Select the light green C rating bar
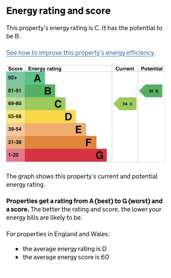Viewport: 171px width, 278px height. (x=45, y=104)
